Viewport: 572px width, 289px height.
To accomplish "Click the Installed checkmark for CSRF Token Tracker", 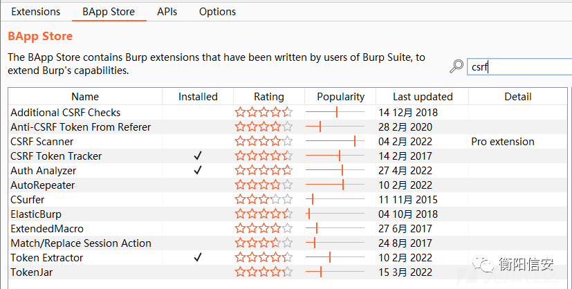I will pyautogui.click(x=198, y=156).
